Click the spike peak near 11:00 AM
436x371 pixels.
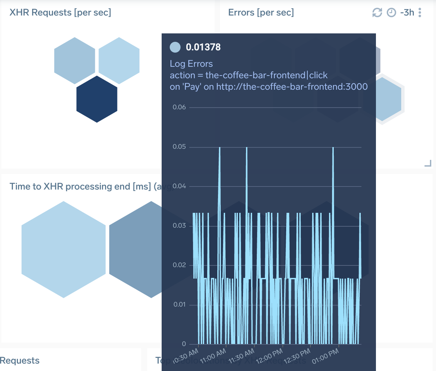220,147
